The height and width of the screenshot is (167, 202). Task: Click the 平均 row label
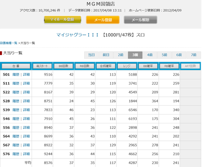(x=28, y=163)
